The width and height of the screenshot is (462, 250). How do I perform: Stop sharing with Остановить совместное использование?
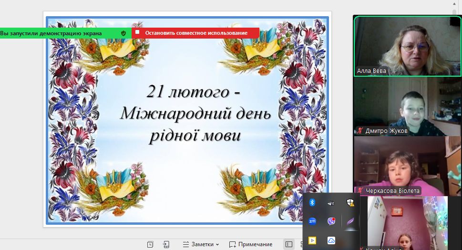[x=196, y=33]
